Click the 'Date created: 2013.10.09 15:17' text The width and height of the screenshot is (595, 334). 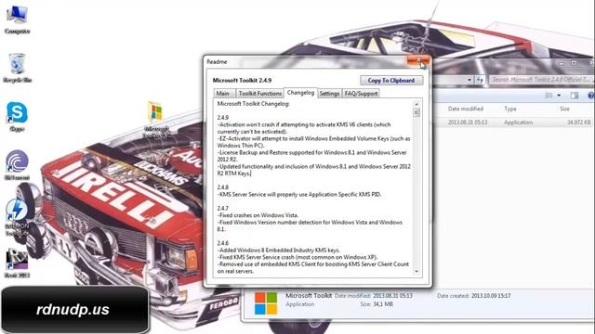click(x=473, y=295)
